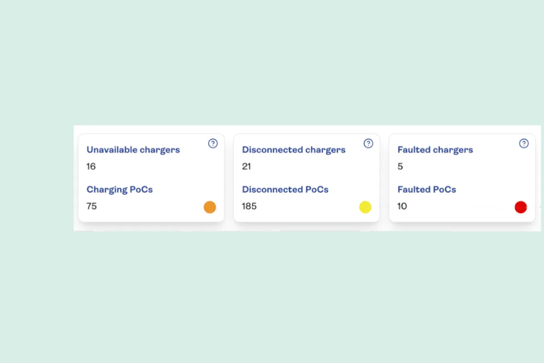This screenshot has height=363, width=544.
Task: Select the whole Disconnected summary card
Action: coord(306,178)
